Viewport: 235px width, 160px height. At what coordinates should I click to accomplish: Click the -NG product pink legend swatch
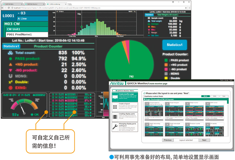[x=166, y=69]
